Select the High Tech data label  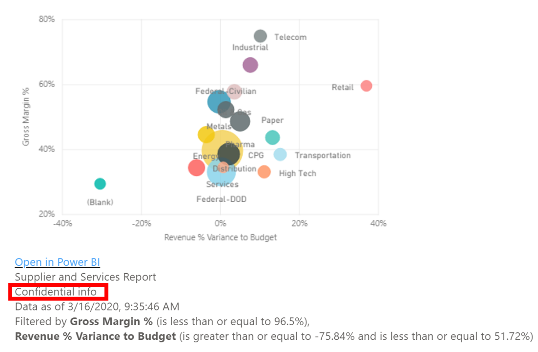pyautogui.click(x=297, y=174)
